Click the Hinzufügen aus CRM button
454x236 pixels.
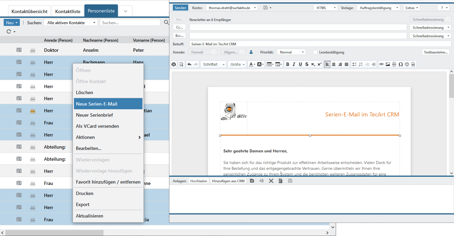228,181
